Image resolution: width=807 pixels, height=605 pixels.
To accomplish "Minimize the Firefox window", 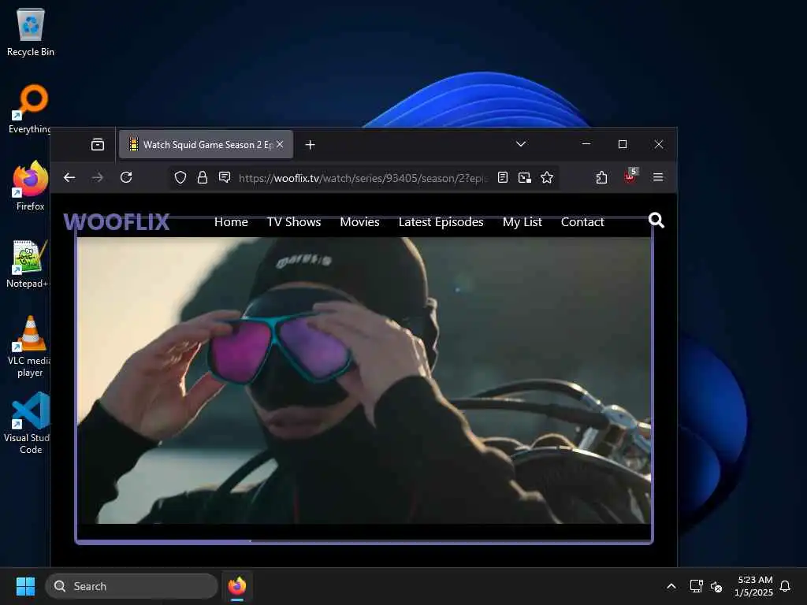I will click(586, 144).
